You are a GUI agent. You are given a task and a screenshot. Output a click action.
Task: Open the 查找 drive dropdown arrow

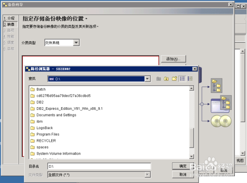pos(147,79)
